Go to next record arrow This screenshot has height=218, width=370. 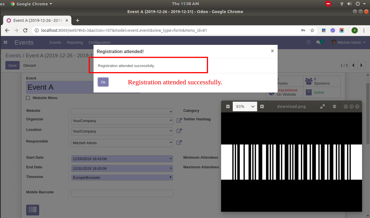(x=361, y=65)
